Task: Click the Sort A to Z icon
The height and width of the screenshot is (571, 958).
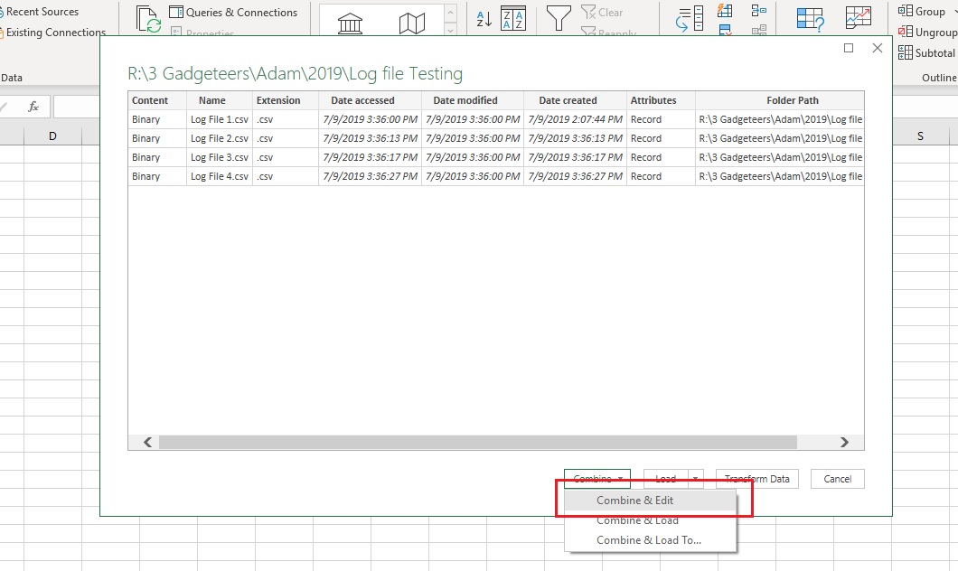Action: pos(483,18)
